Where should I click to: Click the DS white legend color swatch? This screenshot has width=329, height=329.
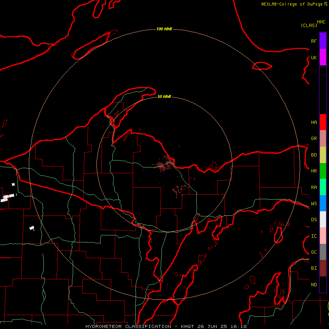coord(323,219)
